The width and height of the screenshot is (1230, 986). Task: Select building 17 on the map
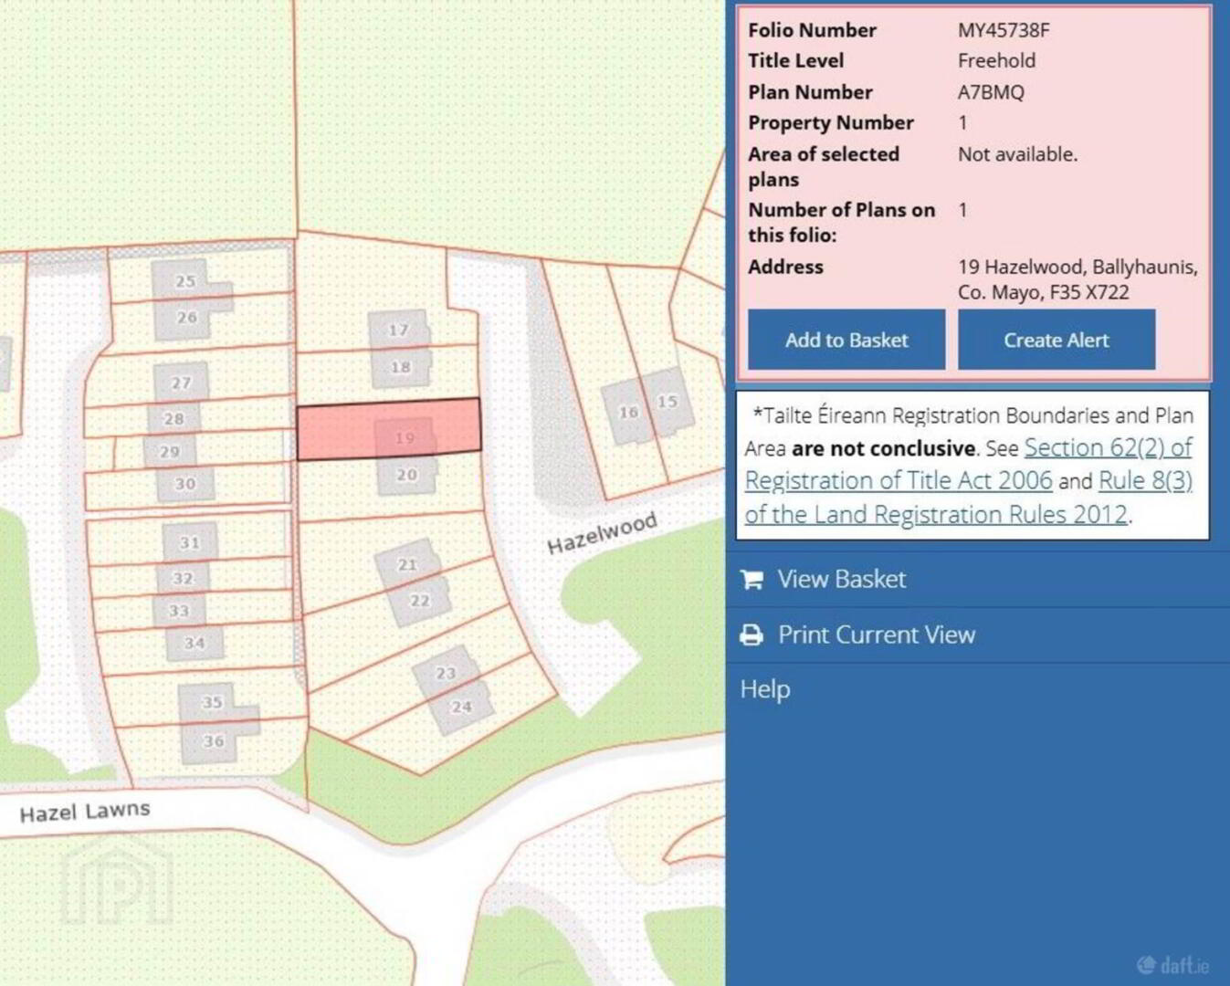(399, 330)
